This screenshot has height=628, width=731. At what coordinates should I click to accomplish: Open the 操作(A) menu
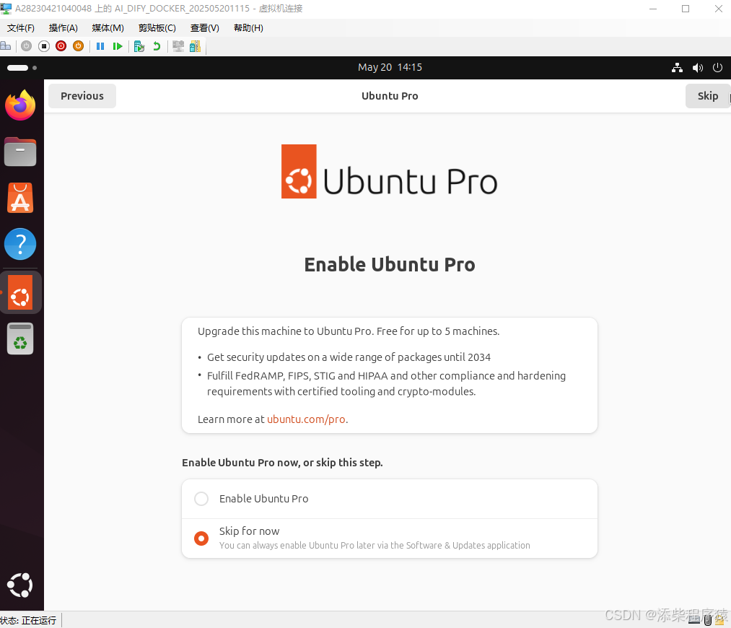tap(64, 28)
